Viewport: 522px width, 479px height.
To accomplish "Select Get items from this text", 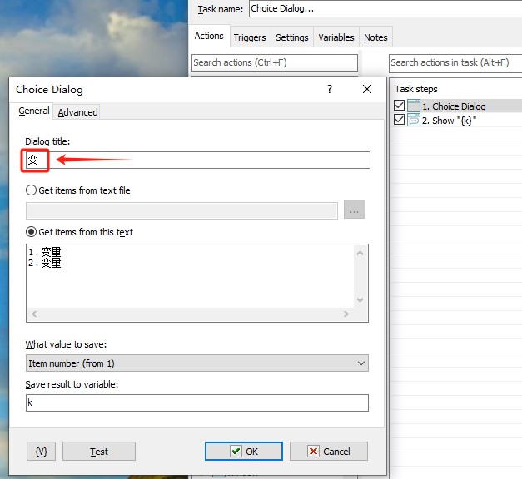I will pos(32,232).
